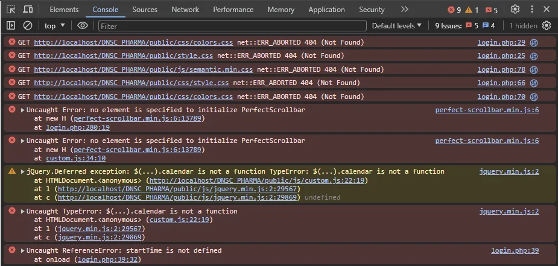Viewport: 558px width, 266px height.
Task: Expand the startTime ReferenceError message
Action: click(x=23, y=251)
